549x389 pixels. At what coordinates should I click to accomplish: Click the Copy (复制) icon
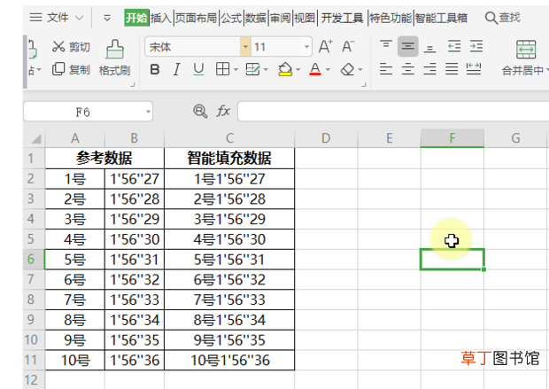point(58,69)
